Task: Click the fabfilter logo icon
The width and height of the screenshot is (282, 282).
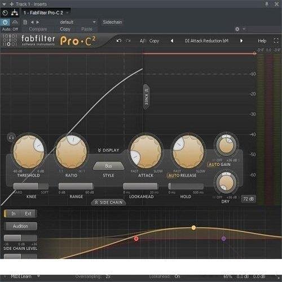Action: point(9,40)
